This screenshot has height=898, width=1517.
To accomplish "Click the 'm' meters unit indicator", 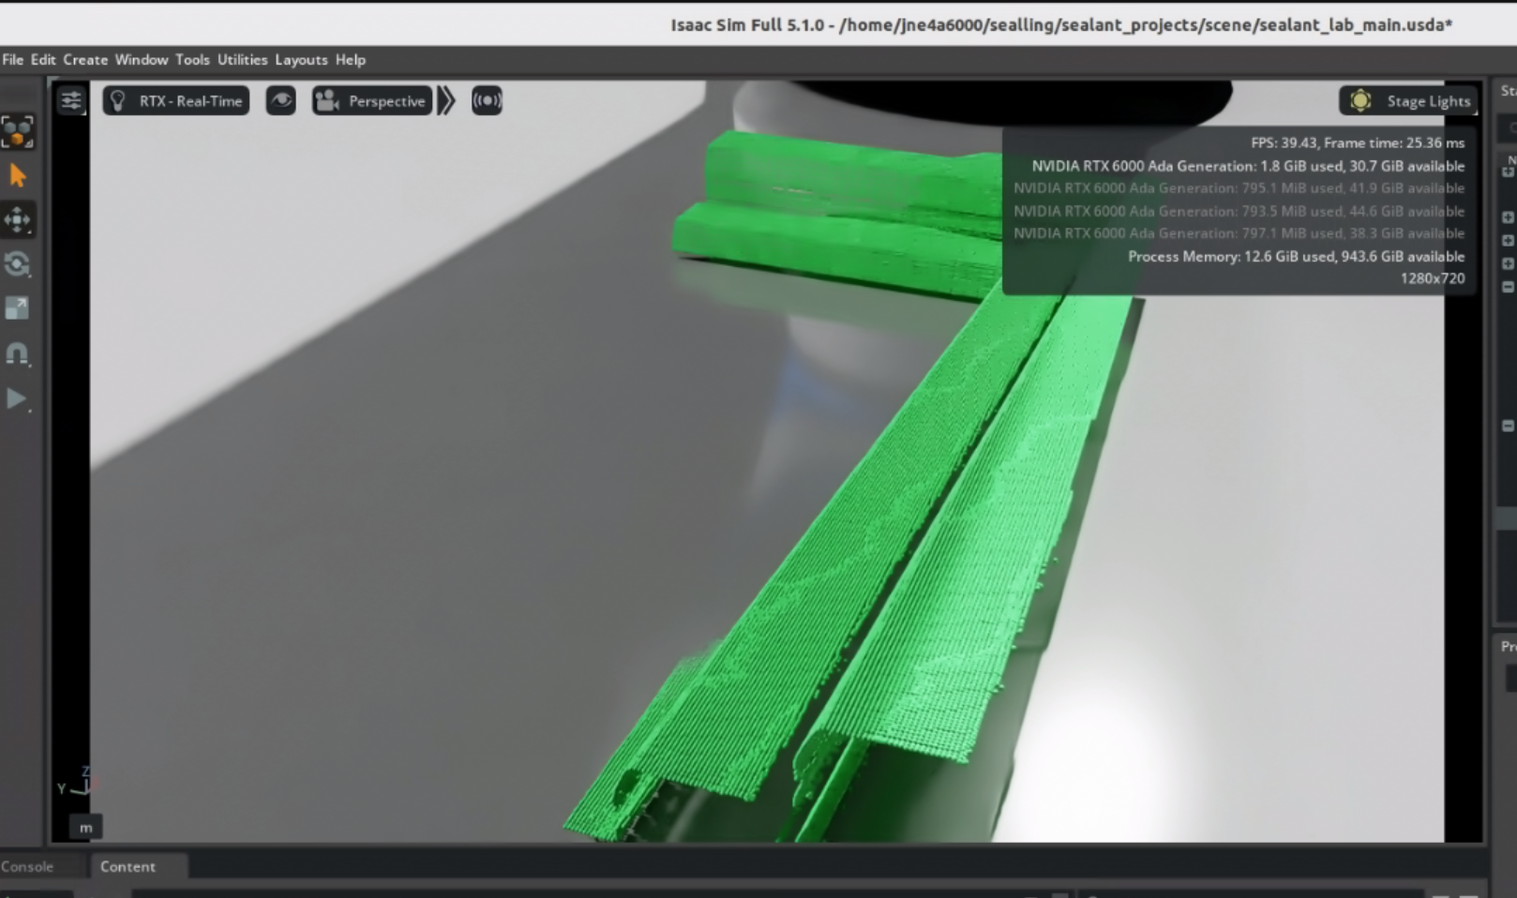I will tap(85, 827).
